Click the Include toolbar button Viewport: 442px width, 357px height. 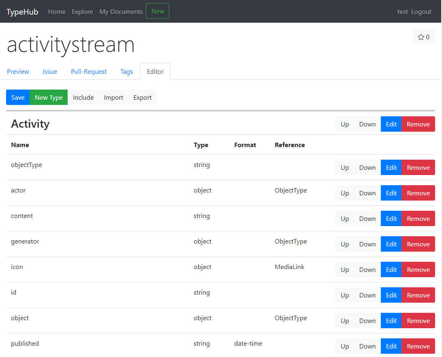(83, 97)
